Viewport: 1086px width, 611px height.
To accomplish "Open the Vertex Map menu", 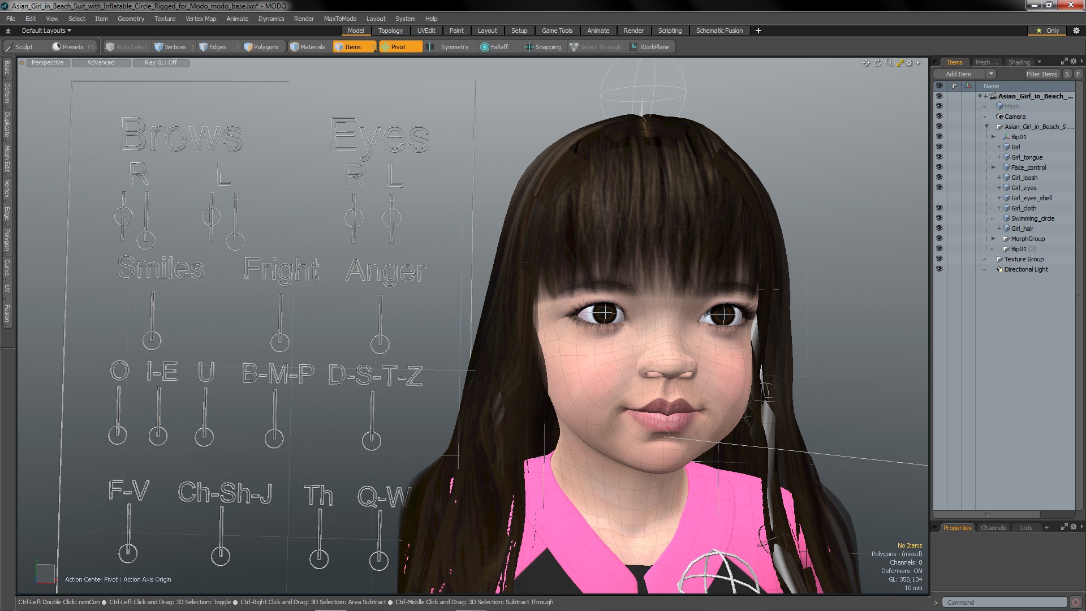I will coord(201,19).
